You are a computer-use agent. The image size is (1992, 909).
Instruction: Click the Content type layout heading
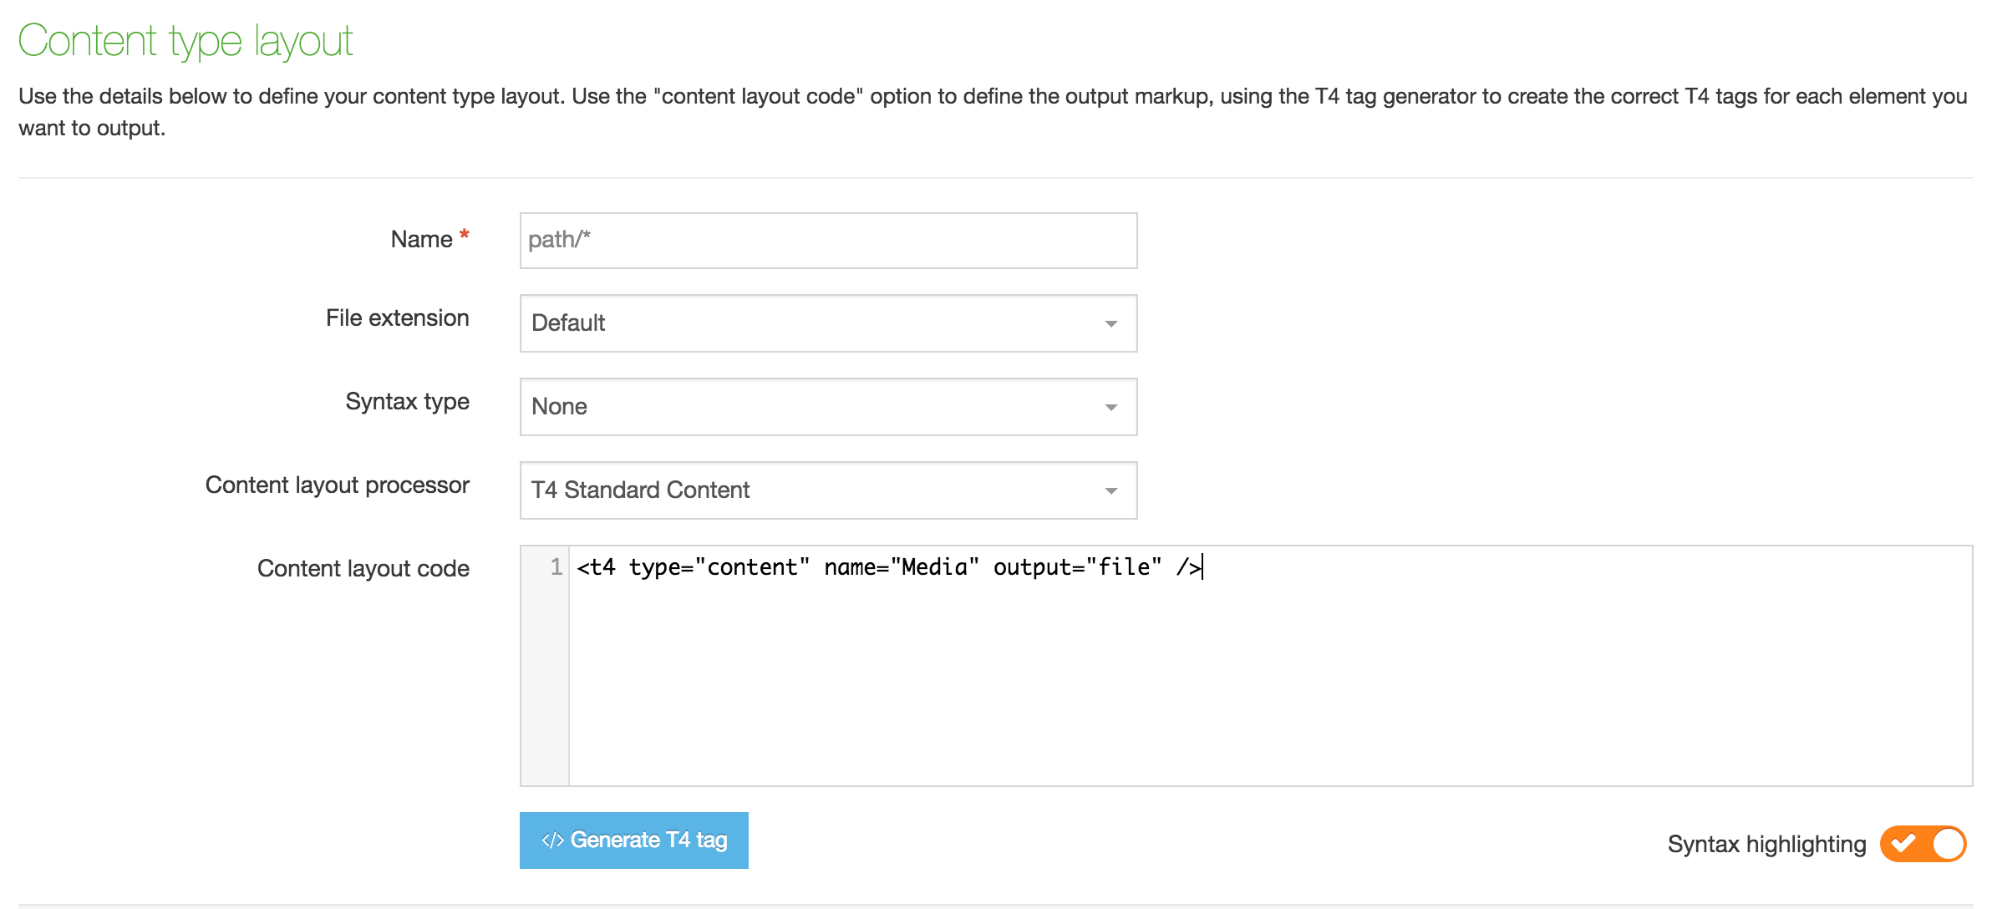(185, 41)
